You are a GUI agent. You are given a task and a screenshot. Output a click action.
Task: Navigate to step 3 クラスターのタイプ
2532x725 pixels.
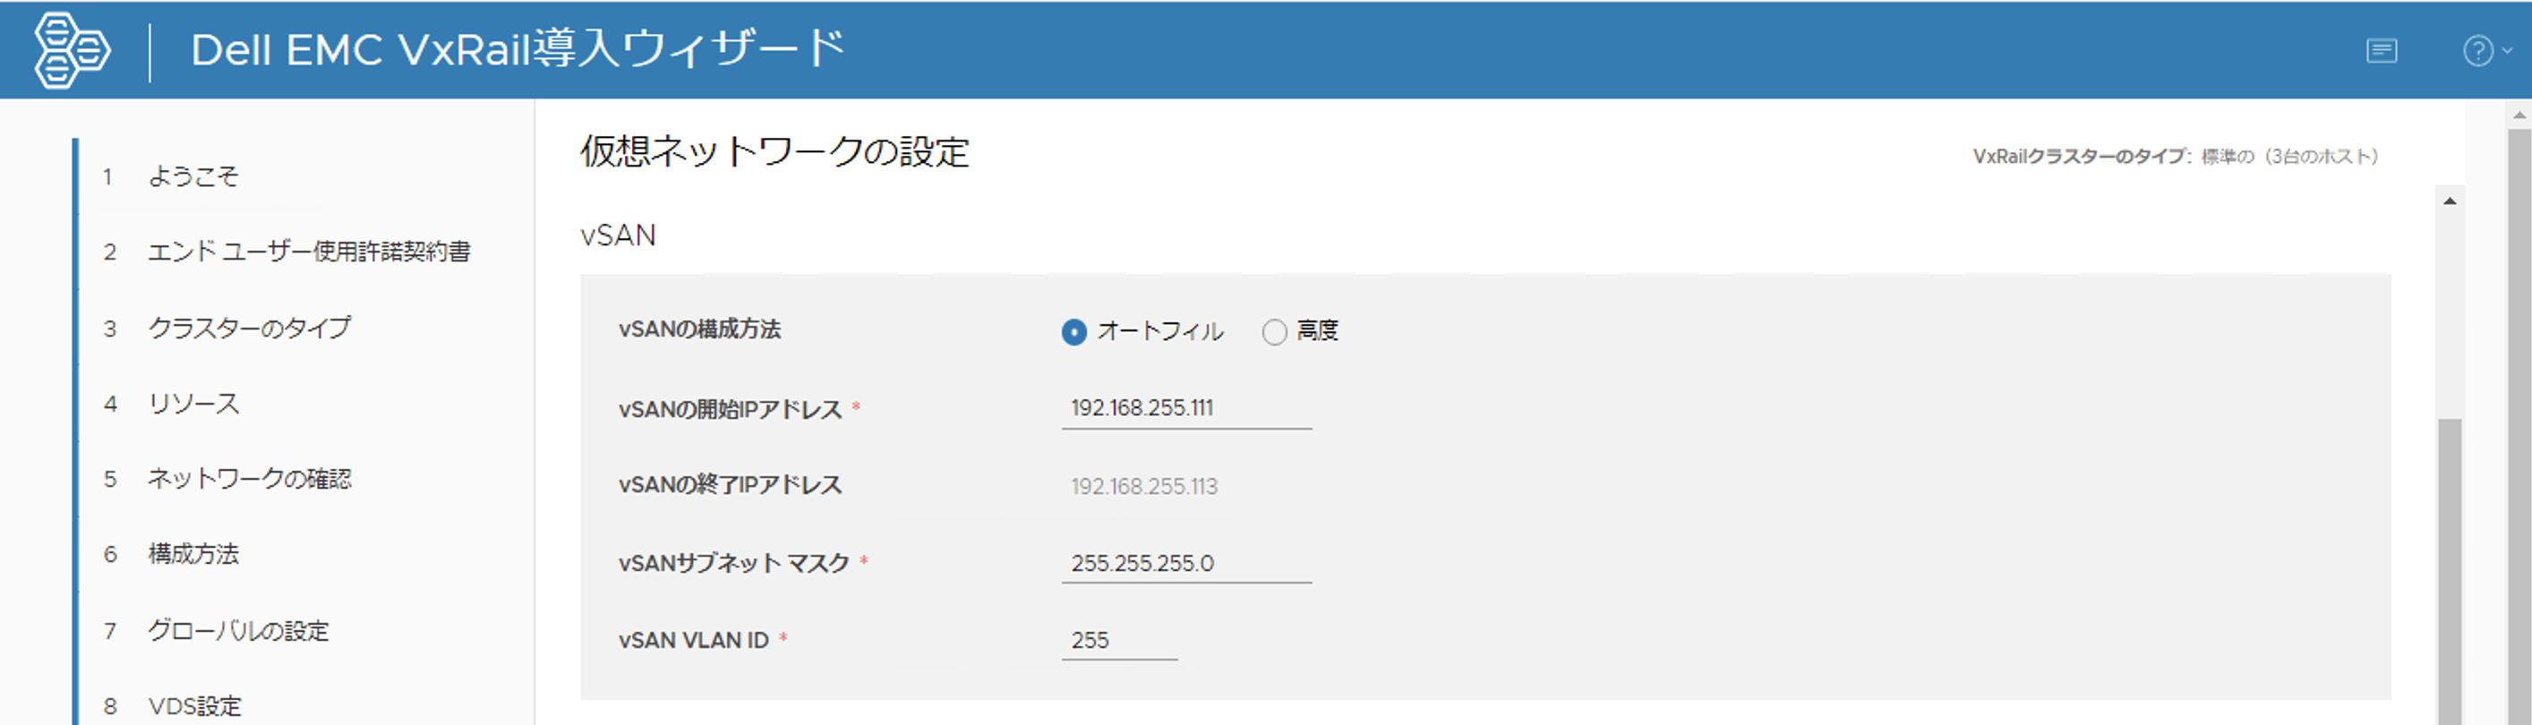tap(249, 328)
